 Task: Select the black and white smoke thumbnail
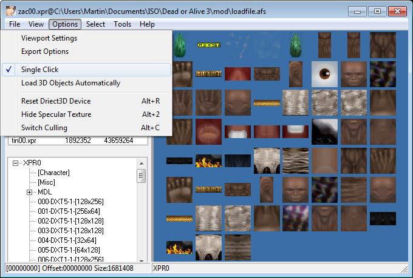tap(324, 131)
